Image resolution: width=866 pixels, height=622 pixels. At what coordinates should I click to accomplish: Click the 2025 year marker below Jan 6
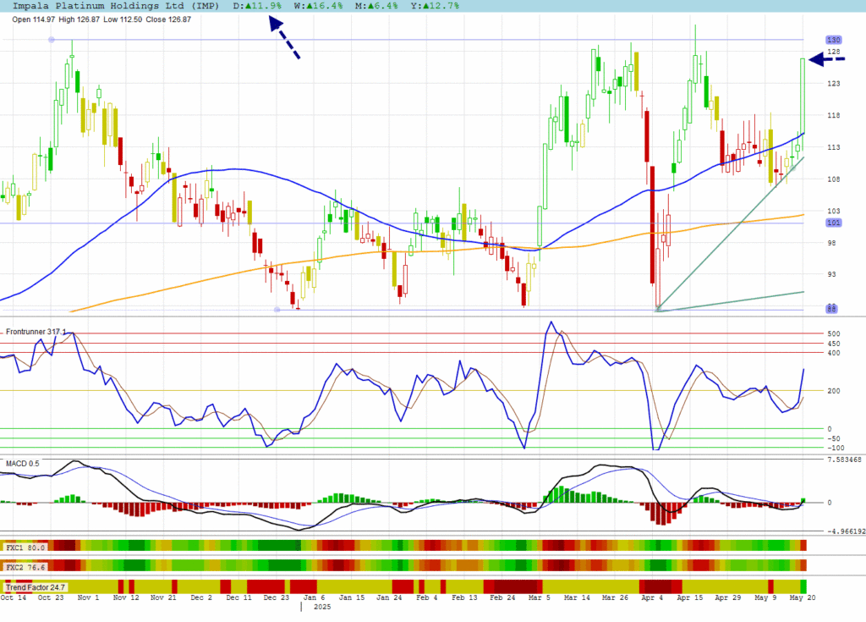[x=322, y=607]
